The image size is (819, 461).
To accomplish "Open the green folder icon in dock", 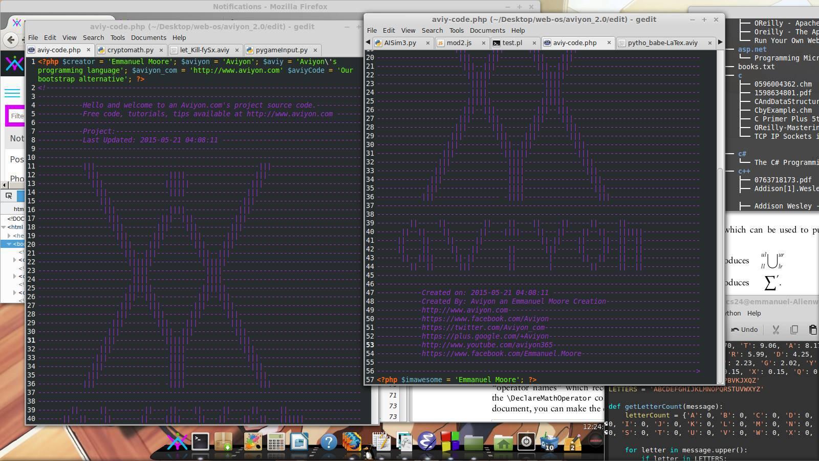I will point(473,443).
